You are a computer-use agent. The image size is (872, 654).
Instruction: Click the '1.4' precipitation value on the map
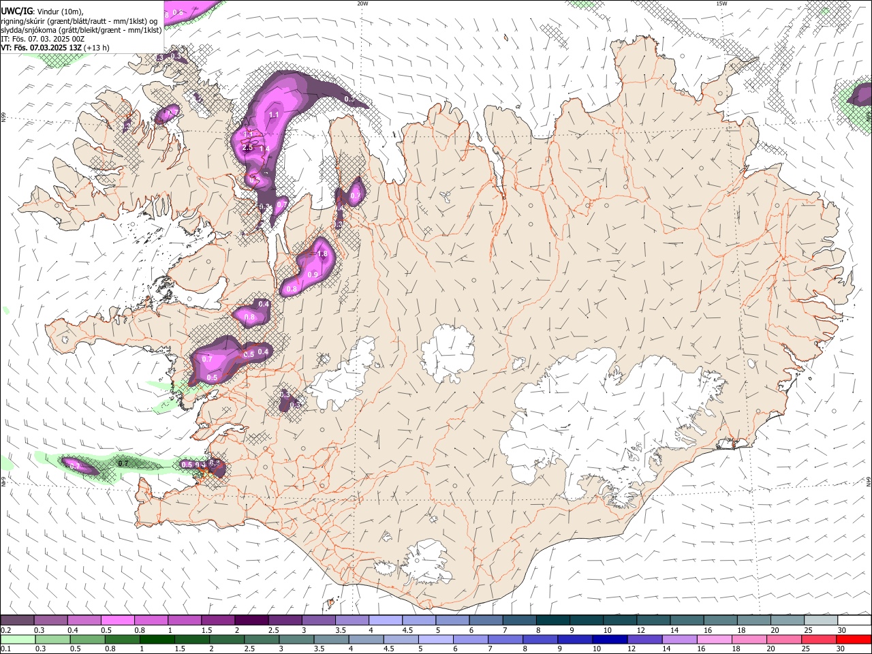265,149
